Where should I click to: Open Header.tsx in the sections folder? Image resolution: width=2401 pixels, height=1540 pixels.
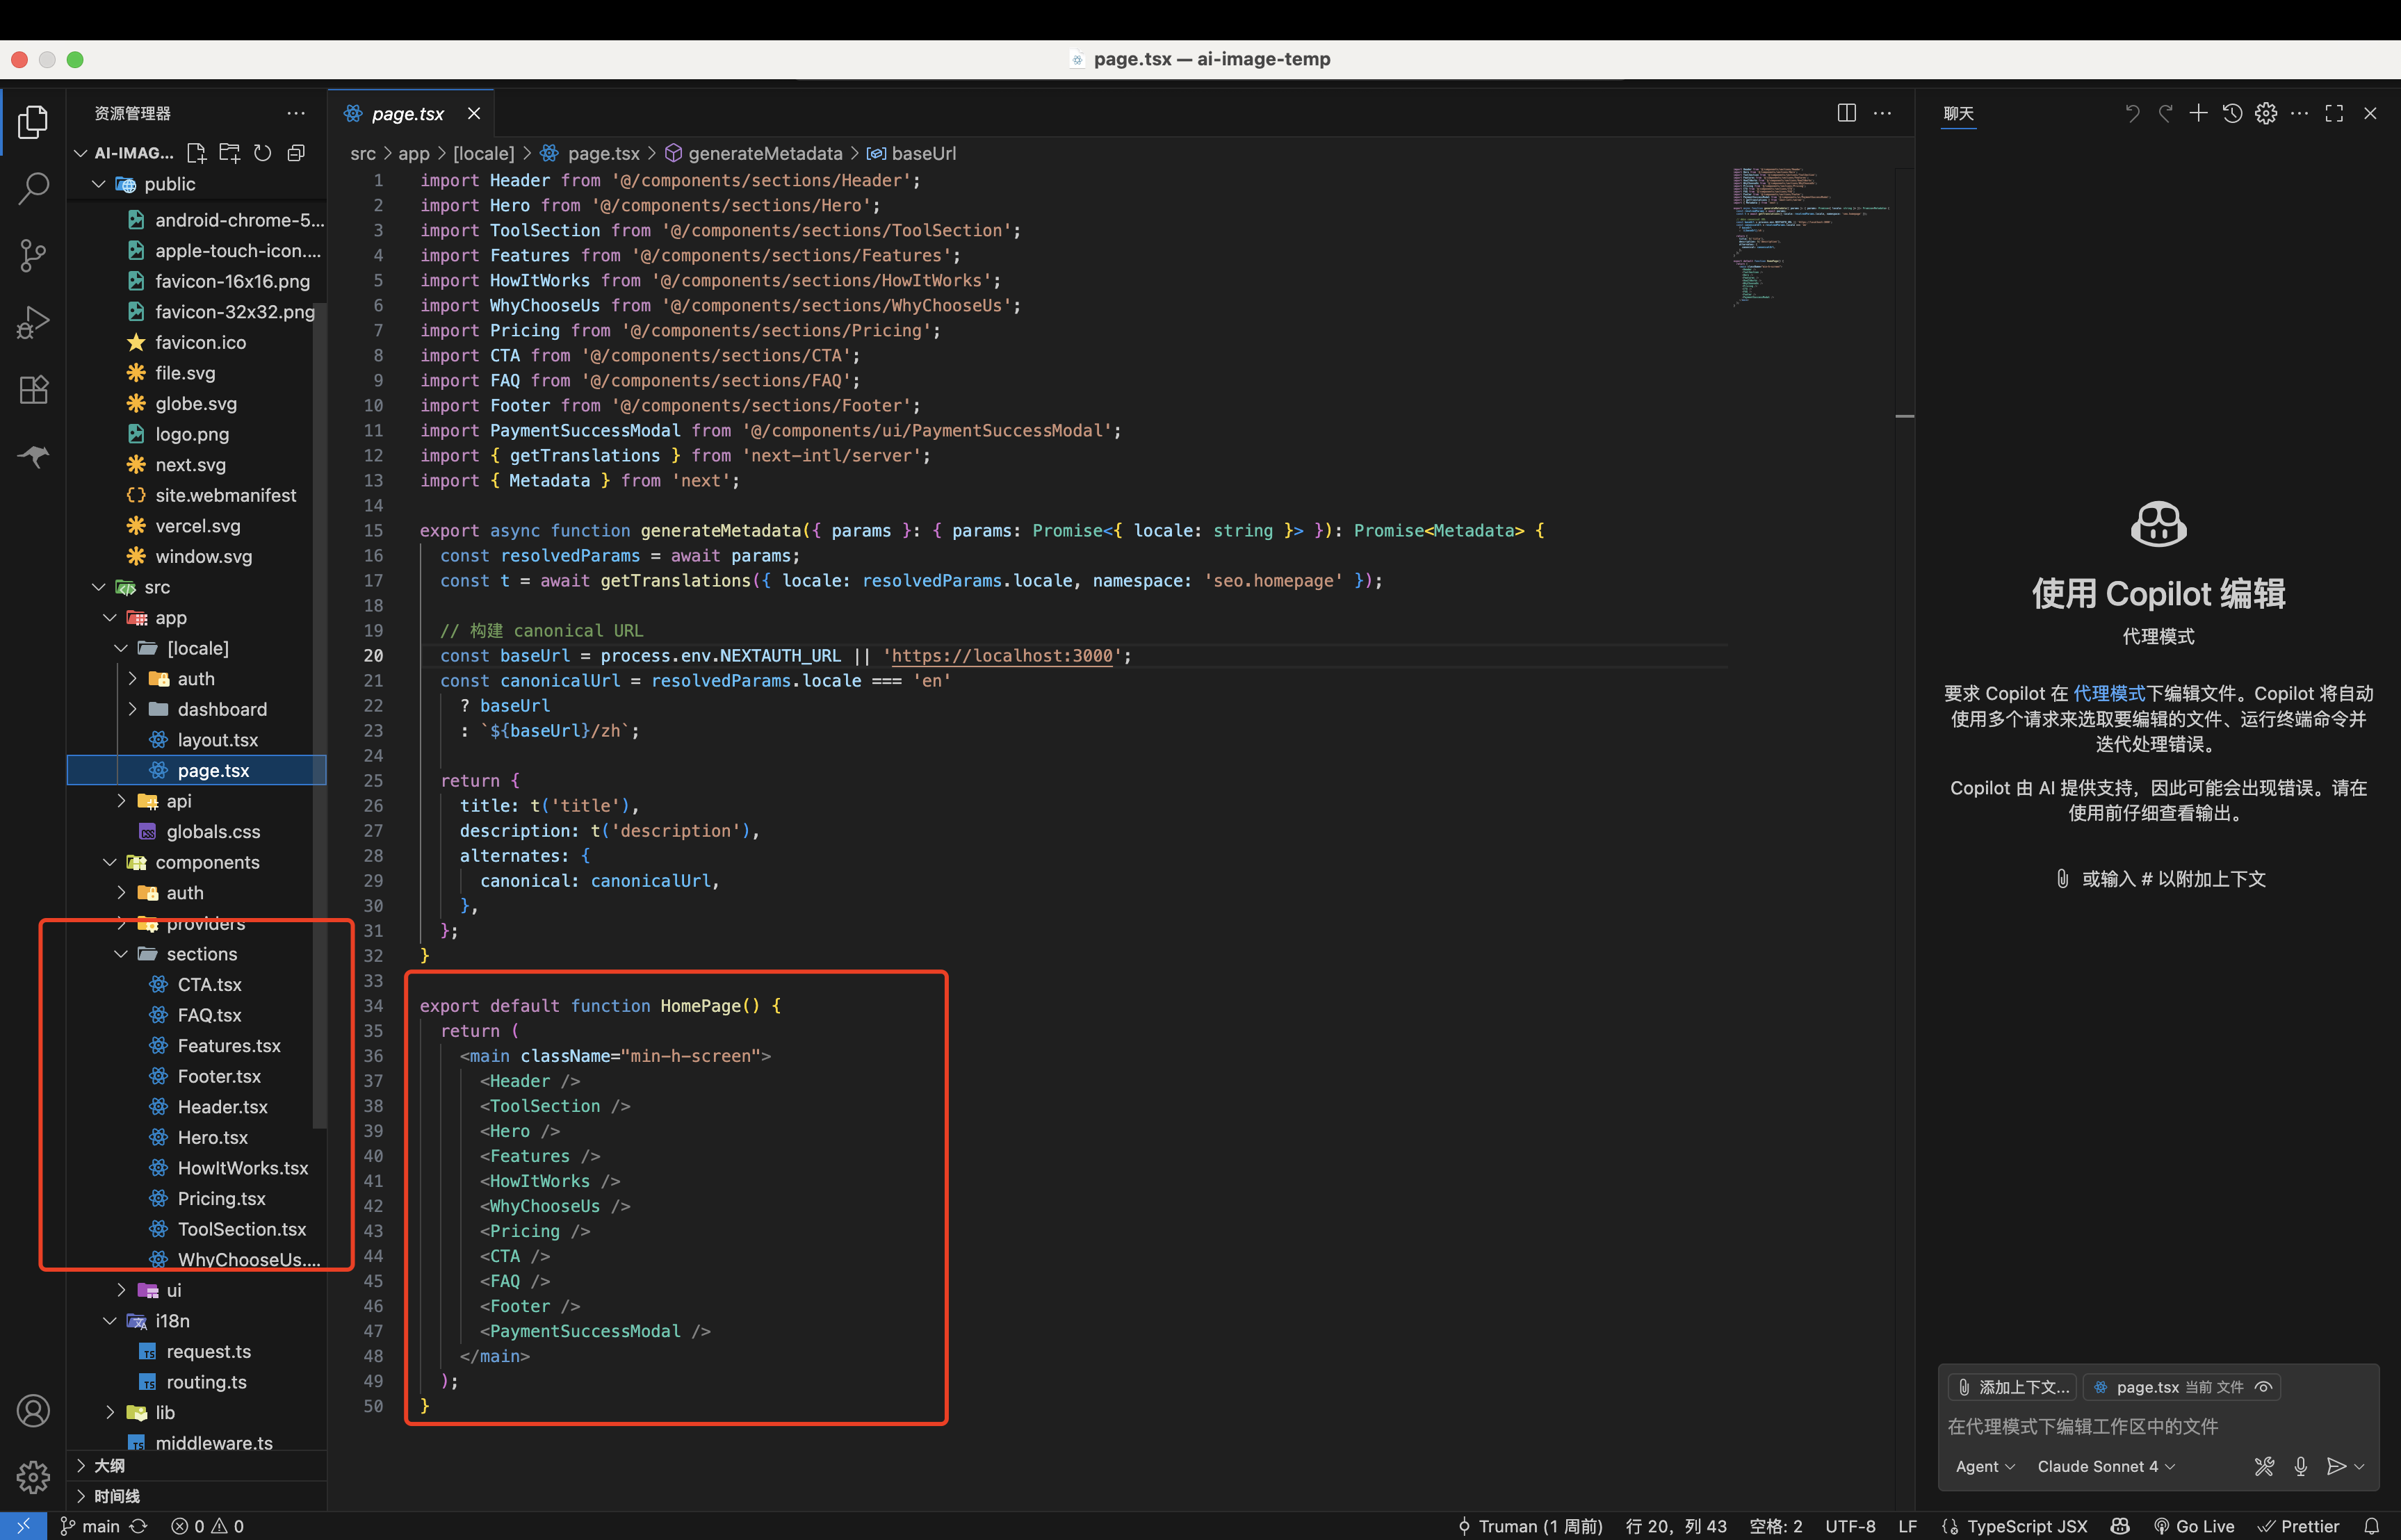click(222, 1107)
